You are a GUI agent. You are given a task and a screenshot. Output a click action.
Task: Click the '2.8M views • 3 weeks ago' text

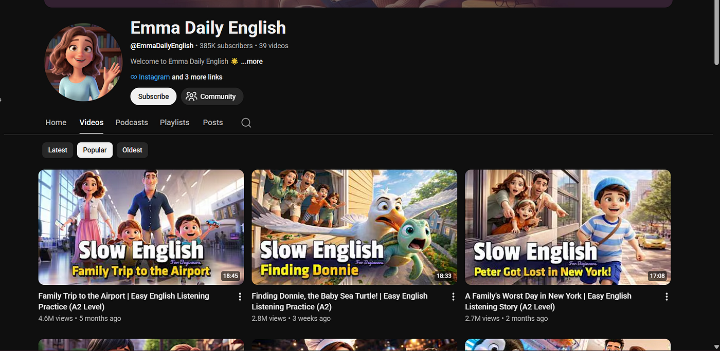tap(291, 318)
